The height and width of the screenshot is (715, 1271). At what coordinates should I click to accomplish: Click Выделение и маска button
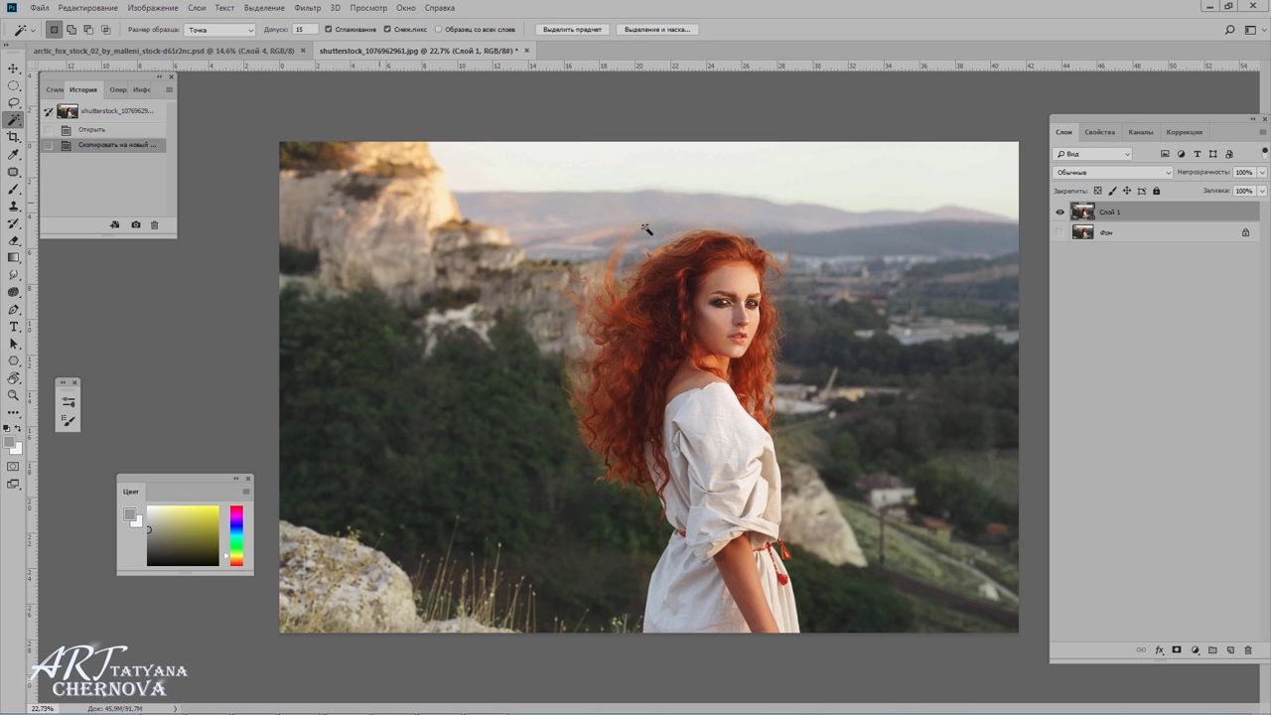click(656, 30)
